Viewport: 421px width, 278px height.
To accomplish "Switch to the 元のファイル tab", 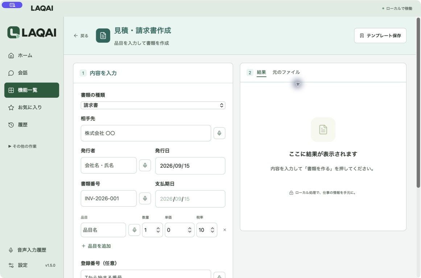I will [x=286, y=72].
